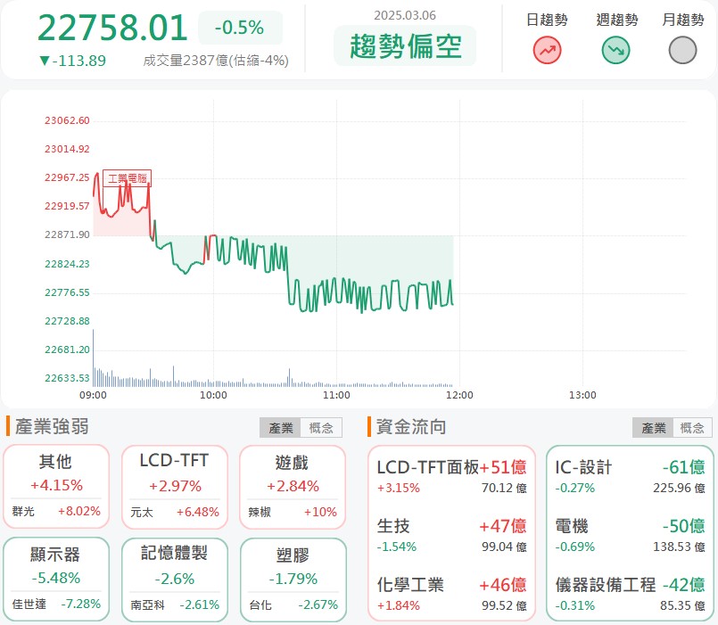
Task: Click stock 台化 -2.67%
Action: [293, 604]
